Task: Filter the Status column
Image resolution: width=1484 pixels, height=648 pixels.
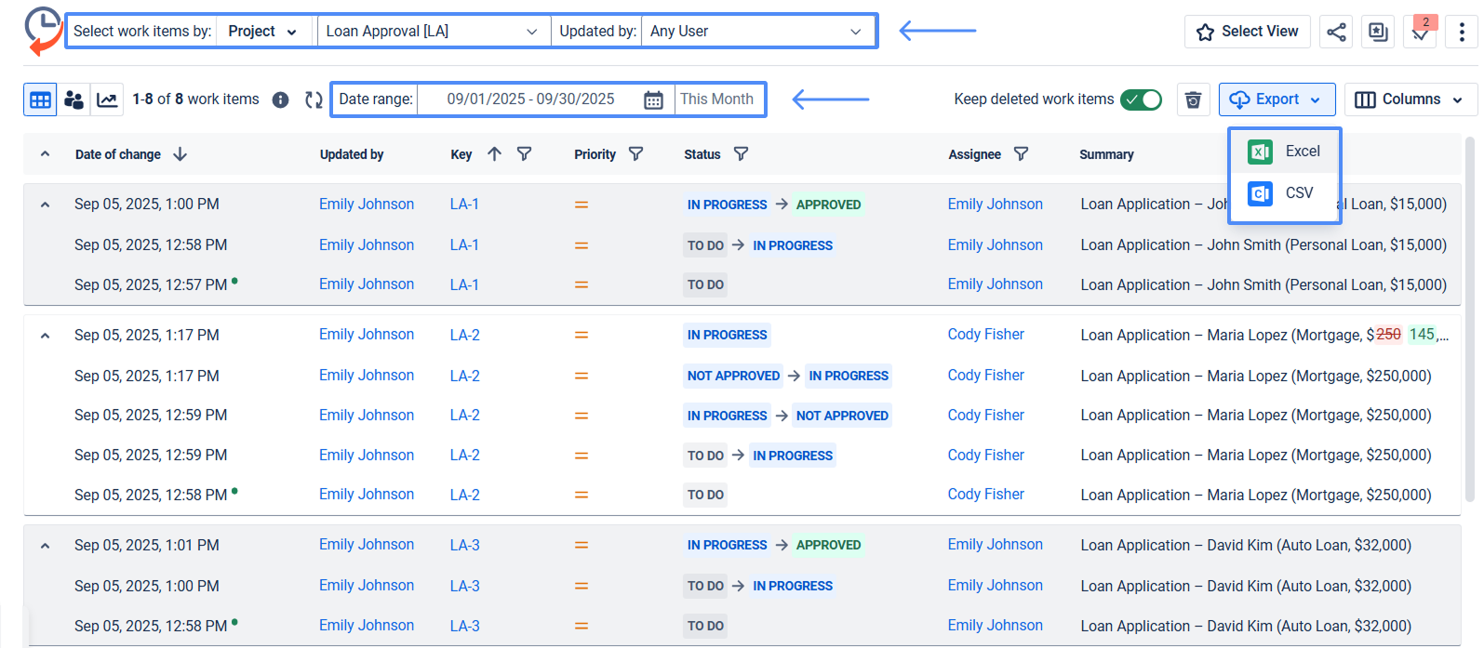Action: 741,154
